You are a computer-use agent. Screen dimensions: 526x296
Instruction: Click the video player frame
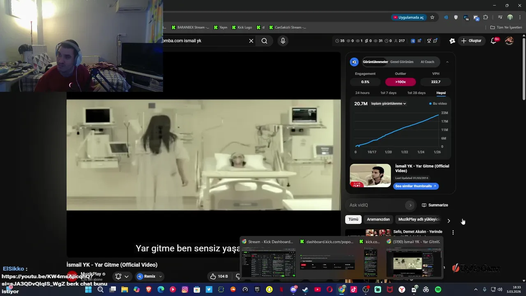click(203, 155)
